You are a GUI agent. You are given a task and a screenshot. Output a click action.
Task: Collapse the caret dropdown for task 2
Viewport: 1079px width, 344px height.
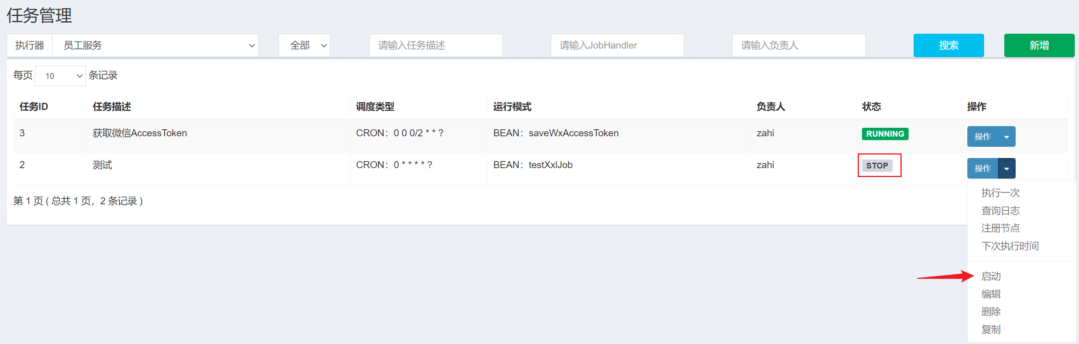[1007, 168]
